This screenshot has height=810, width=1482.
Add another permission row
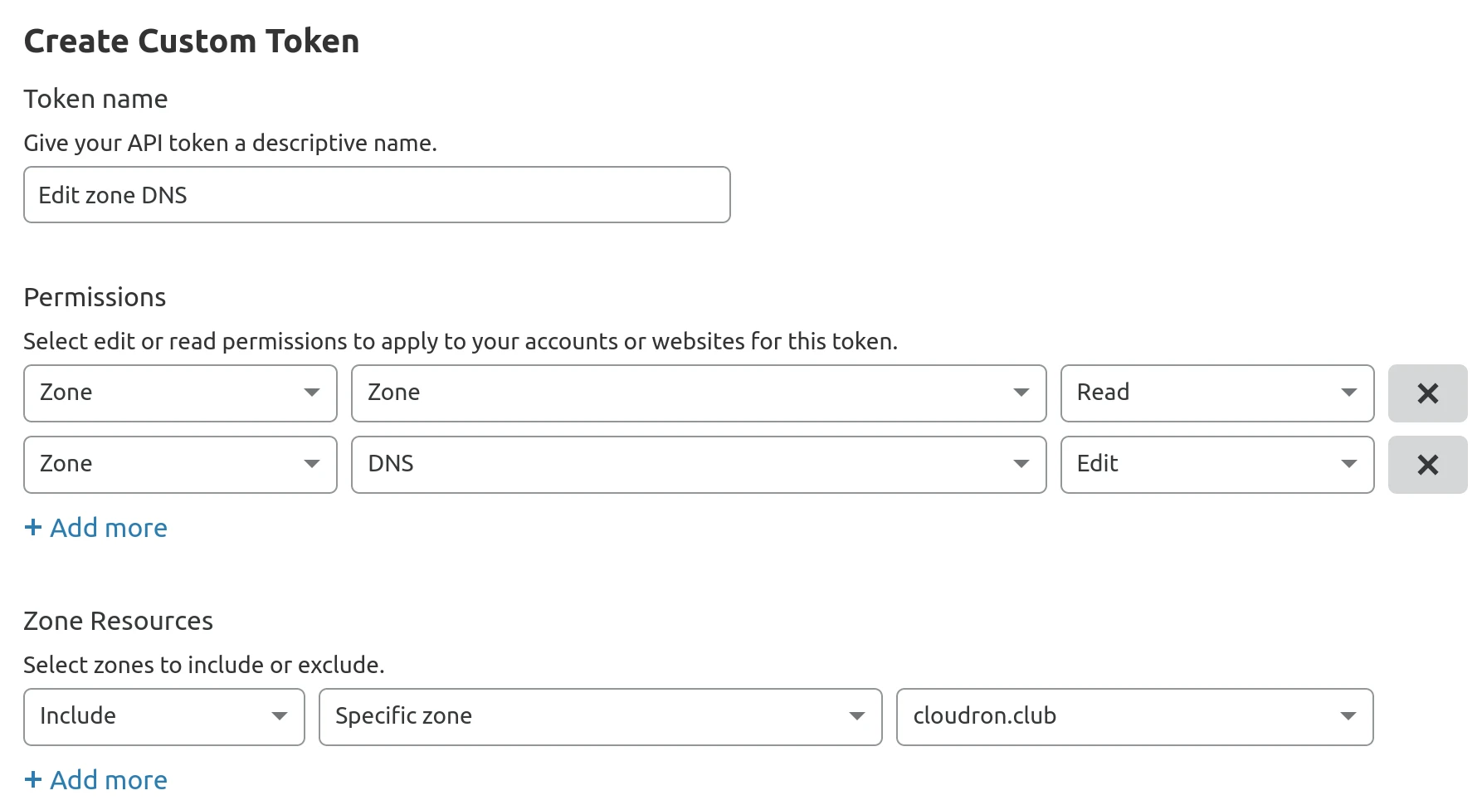click(x=95, y=527)
